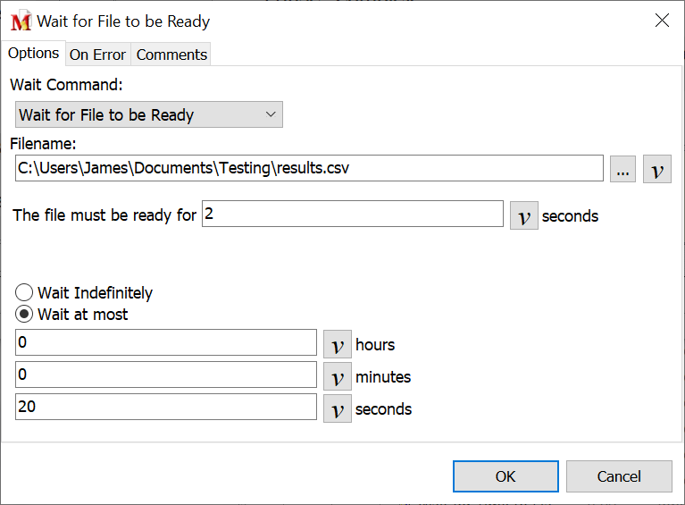The width and height of the screenshot is (685, 505).
Task: Select the Options tab
Action: tap(33, 54)
